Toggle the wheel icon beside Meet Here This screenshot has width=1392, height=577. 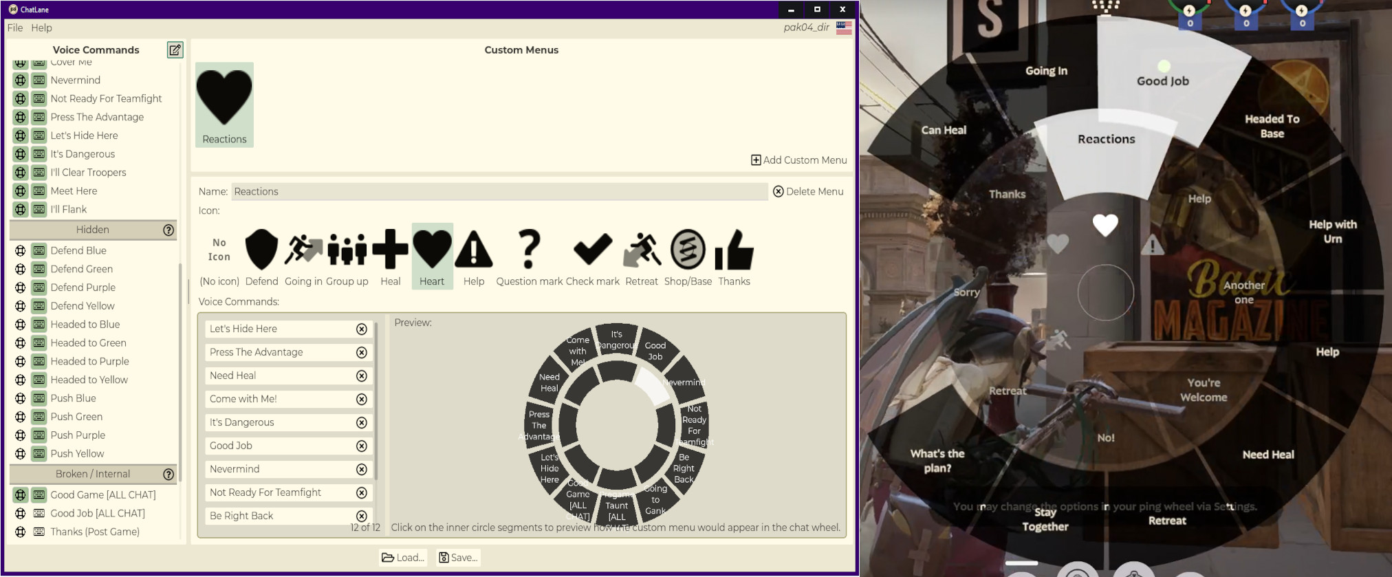pyautogui.click(x=21, y=191)
